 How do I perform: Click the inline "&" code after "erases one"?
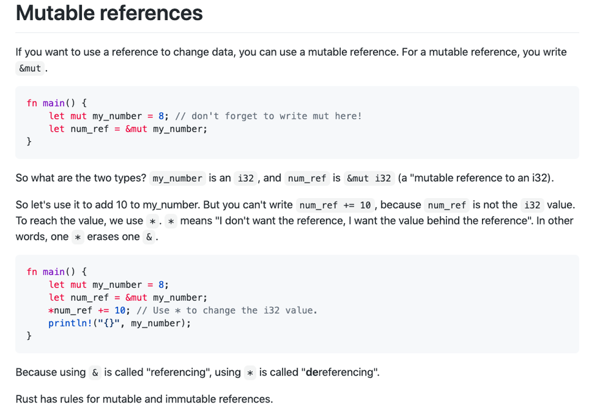149,237
